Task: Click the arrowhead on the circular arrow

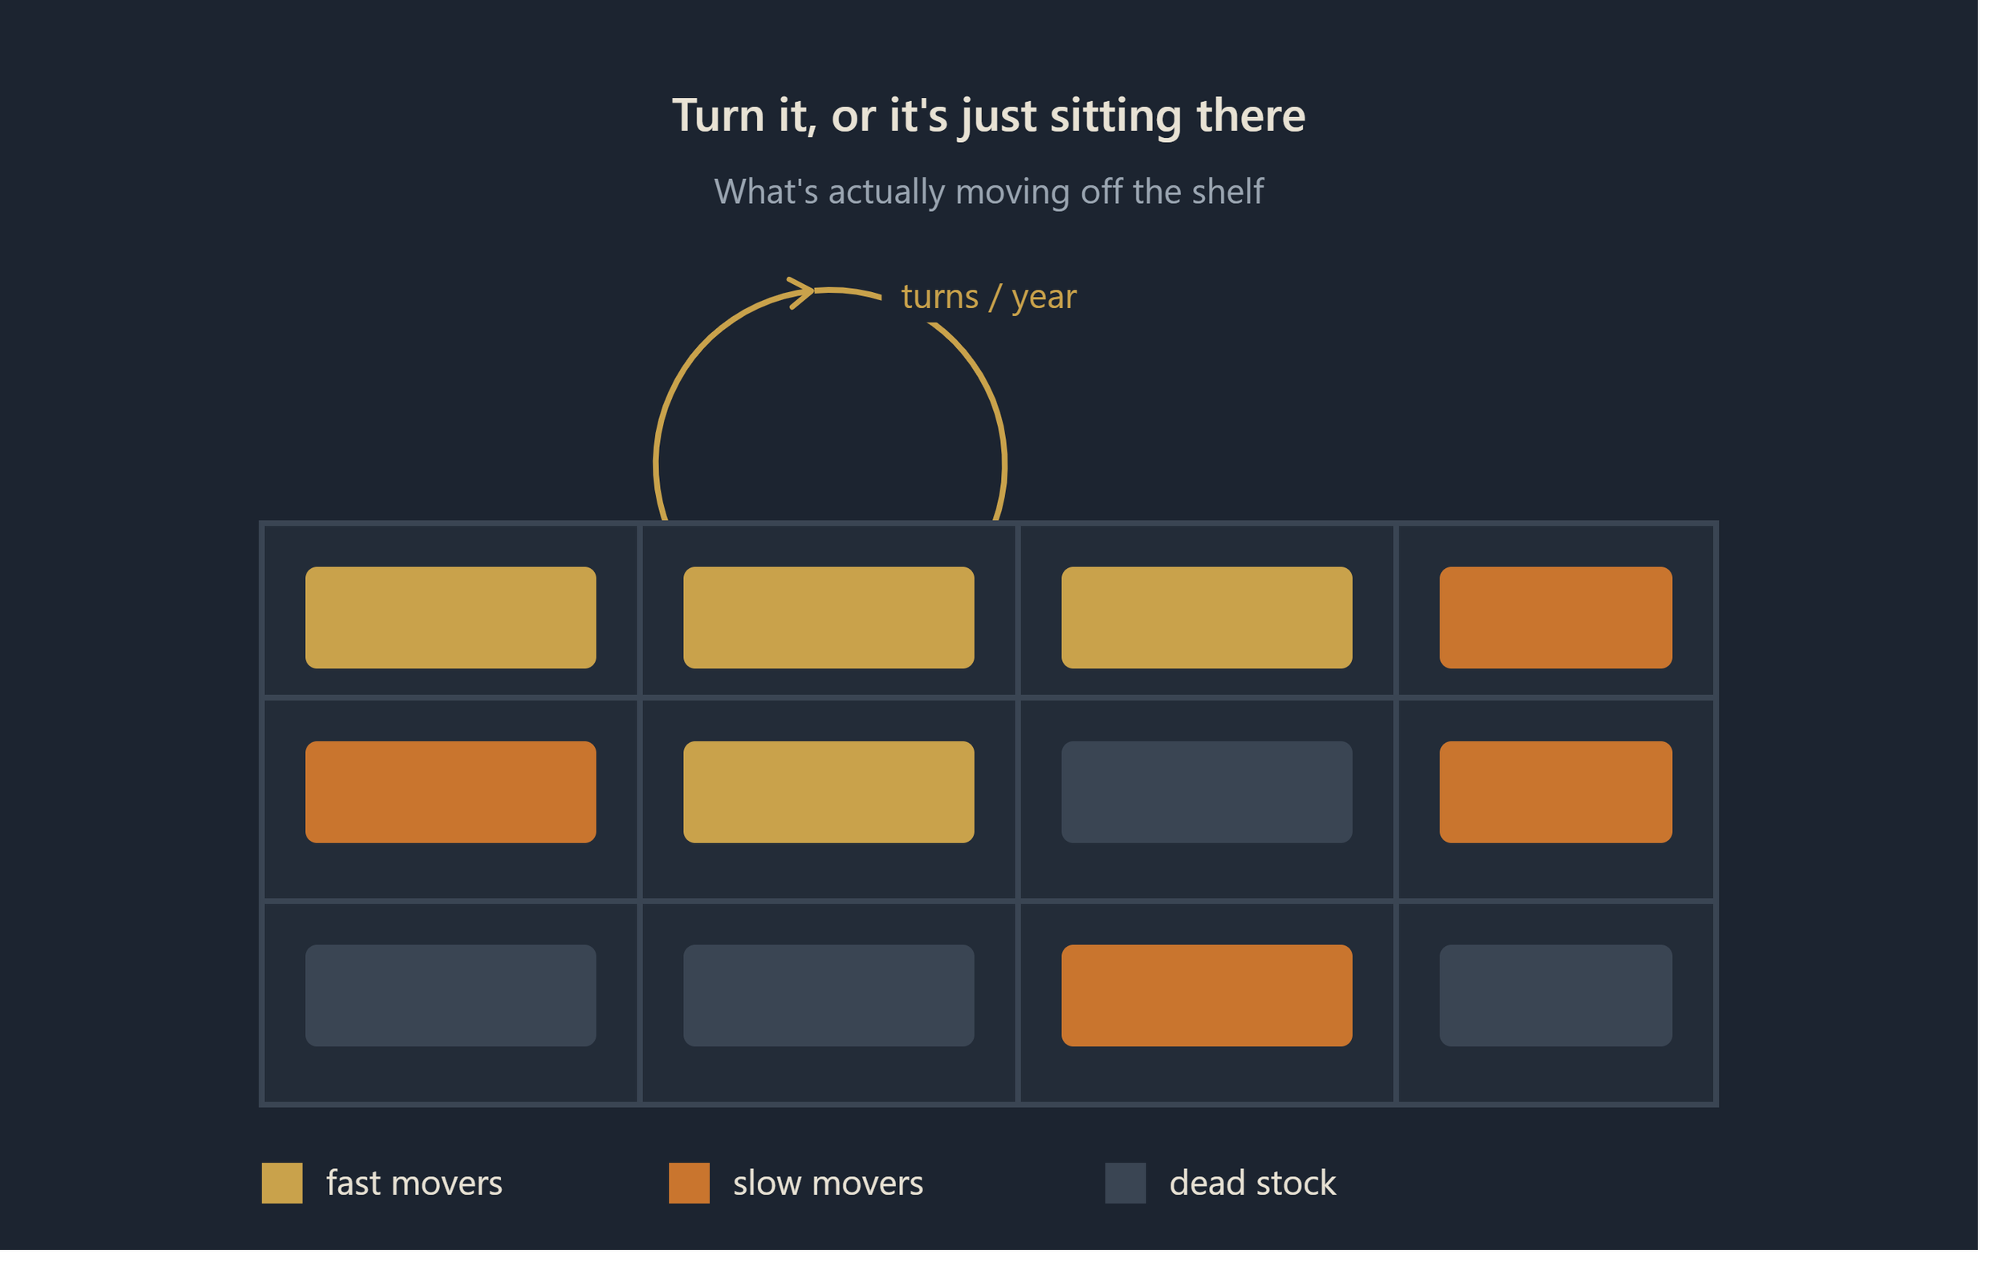Action: (x=801, y=292)
